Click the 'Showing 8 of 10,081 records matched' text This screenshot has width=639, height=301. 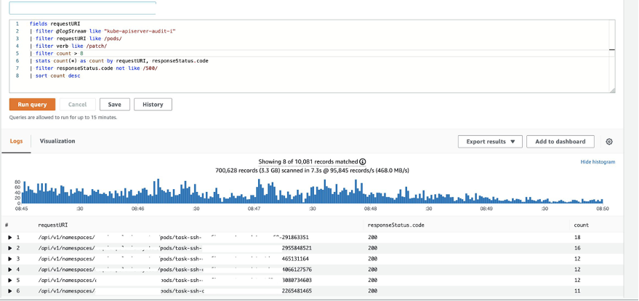308,161
